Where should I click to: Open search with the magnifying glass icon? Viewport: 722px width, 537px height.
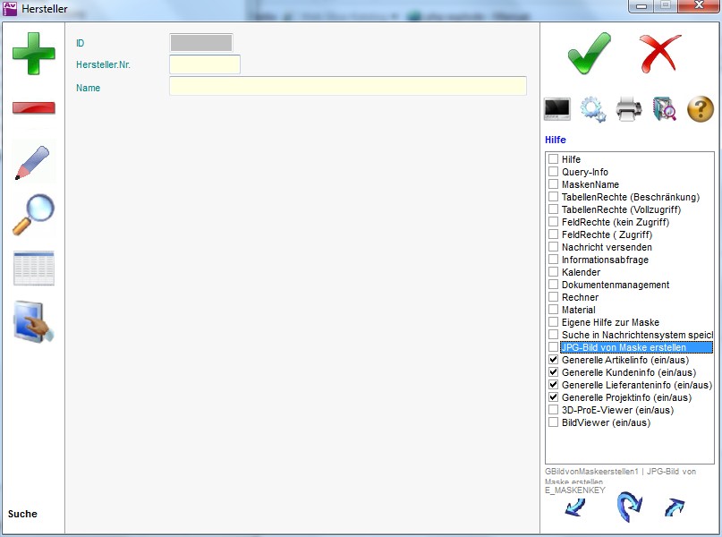pos(33,215)
